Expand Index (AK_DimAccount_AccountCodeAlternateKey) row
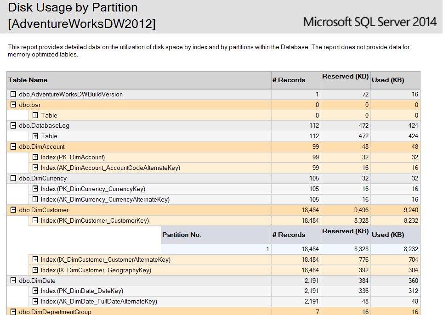This screenshot has height=315, width=443. tap(35, 168)
